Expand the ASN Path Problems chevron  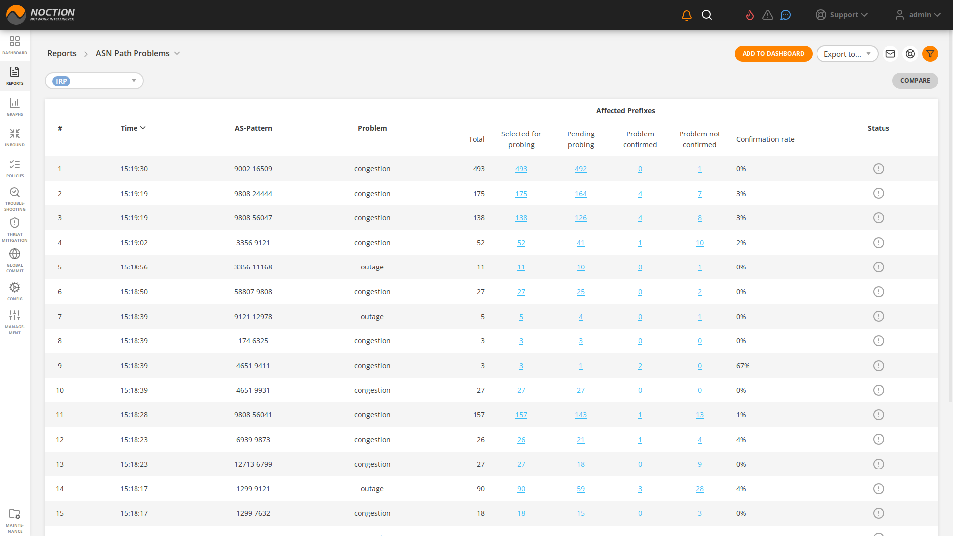coord(177,53)
